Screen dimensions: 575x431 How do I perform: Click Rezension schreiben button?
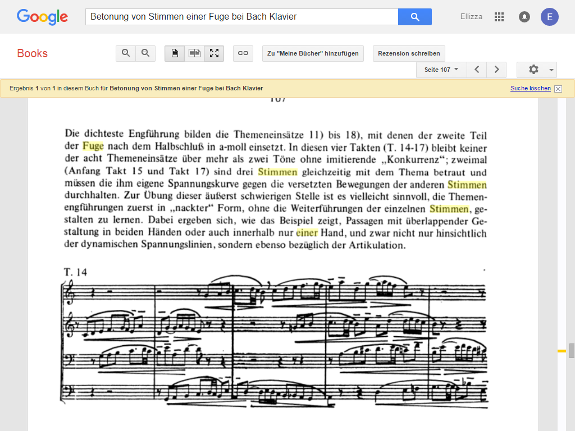(409, 53)
